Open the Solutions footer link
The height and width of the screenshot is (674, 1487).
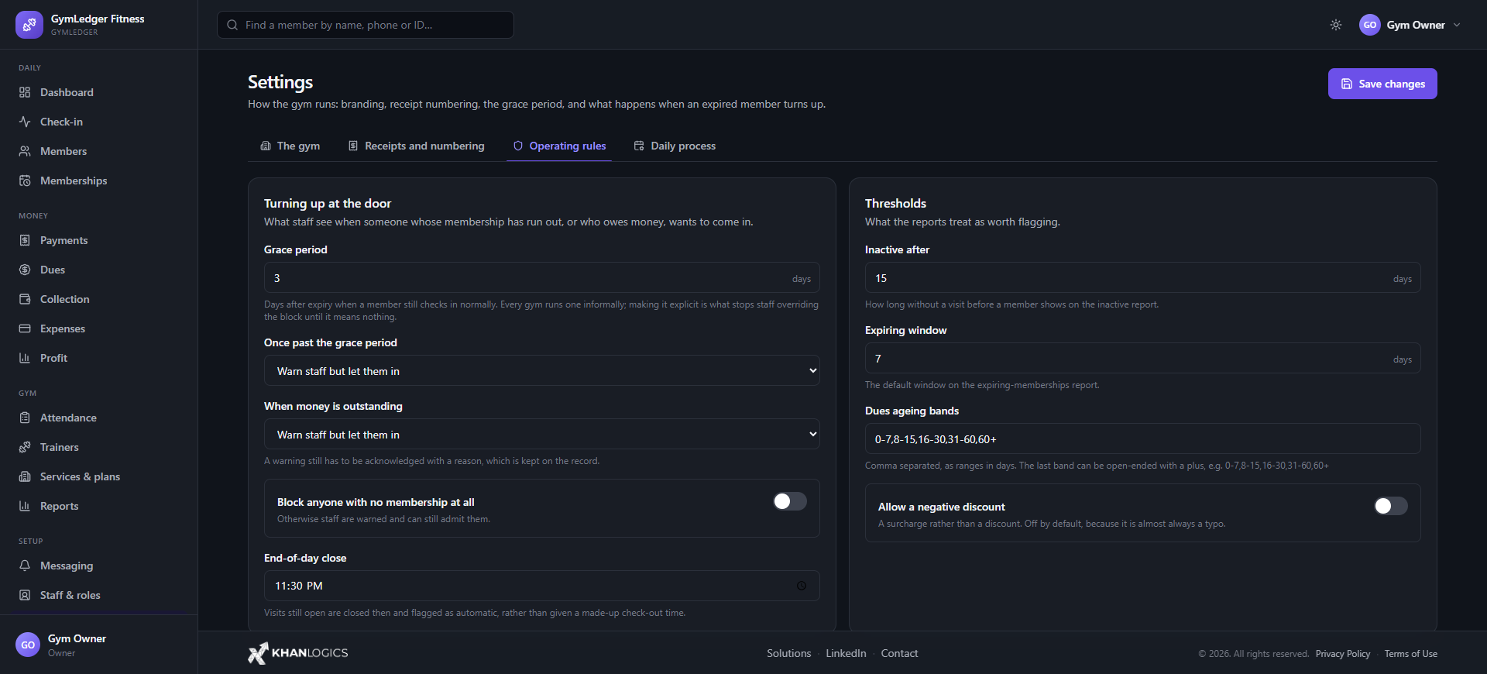(789, 653)
